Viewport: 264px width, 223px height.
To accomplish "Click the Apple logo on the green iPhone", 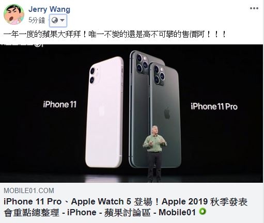I will (x=167, y=113).
